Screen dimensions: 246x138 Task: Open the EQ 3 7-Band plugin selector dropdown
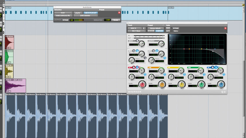pyautogui.click(x=137, y=31)
